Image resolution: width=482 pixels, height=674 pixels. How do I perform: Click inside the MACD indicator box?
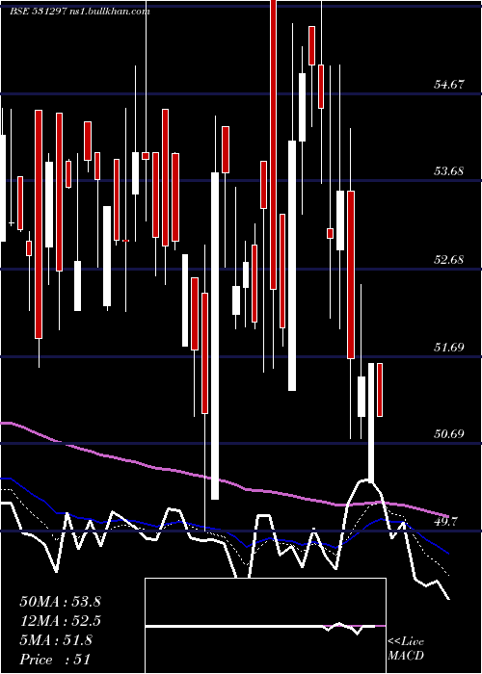click(x=265, y=626)
